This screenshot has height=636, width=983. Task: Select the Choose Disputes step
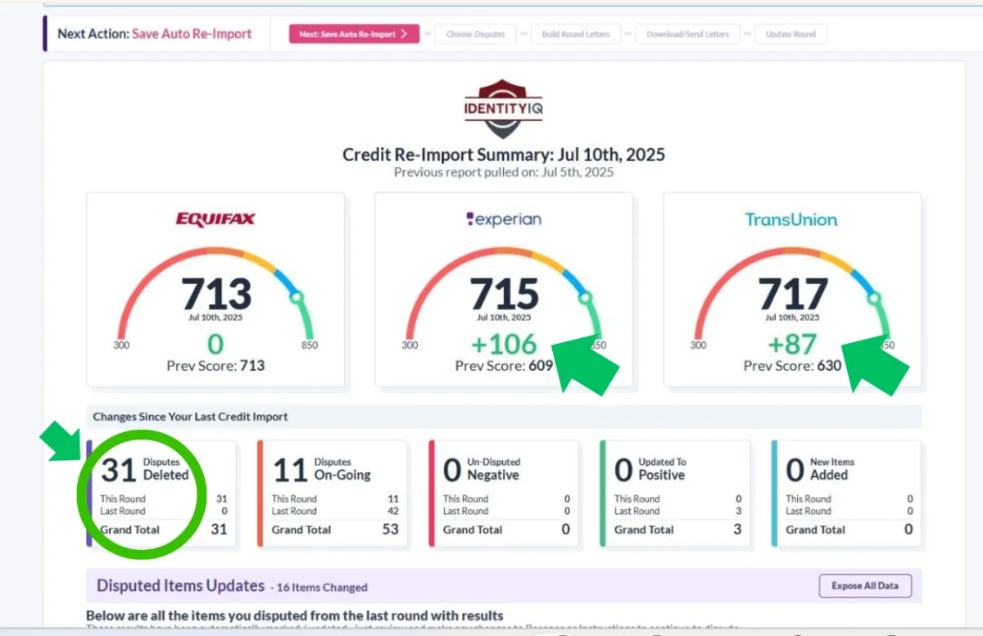point(475,34)
